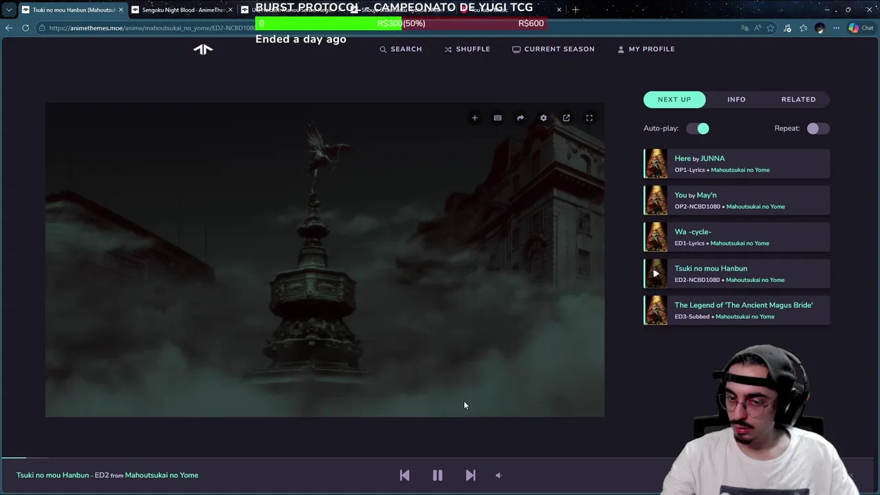Open 'Tsuki no mou Hanbun' link in bottom bar
The image size is (880, 495).
[53, 475]
